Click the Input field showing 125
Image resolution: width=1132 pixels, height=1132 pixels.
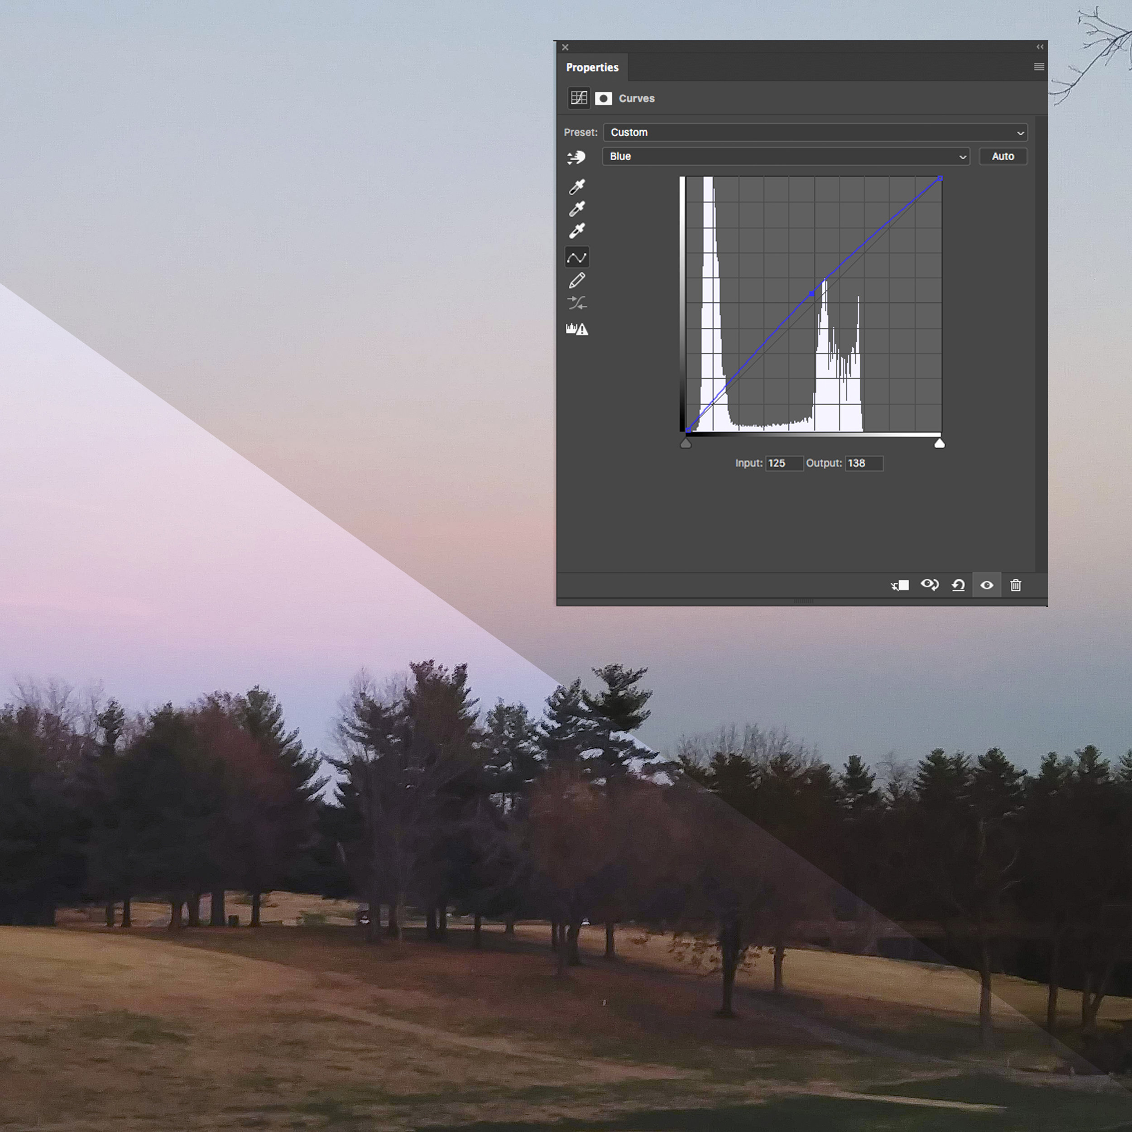tap(784, 463)
